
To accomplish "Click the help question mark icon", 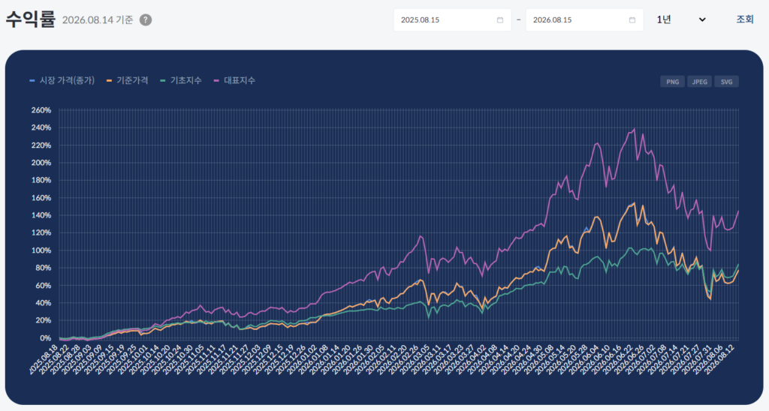I will (145, 20).
